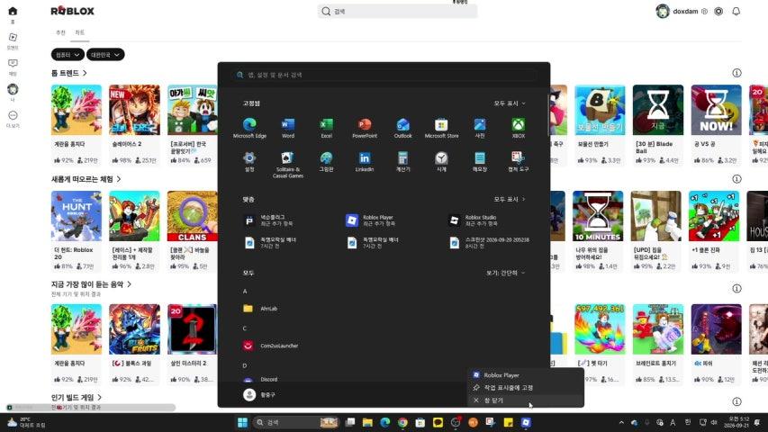Open the user account button in Start
768x432 pixels.
click(x=259, y=395)
